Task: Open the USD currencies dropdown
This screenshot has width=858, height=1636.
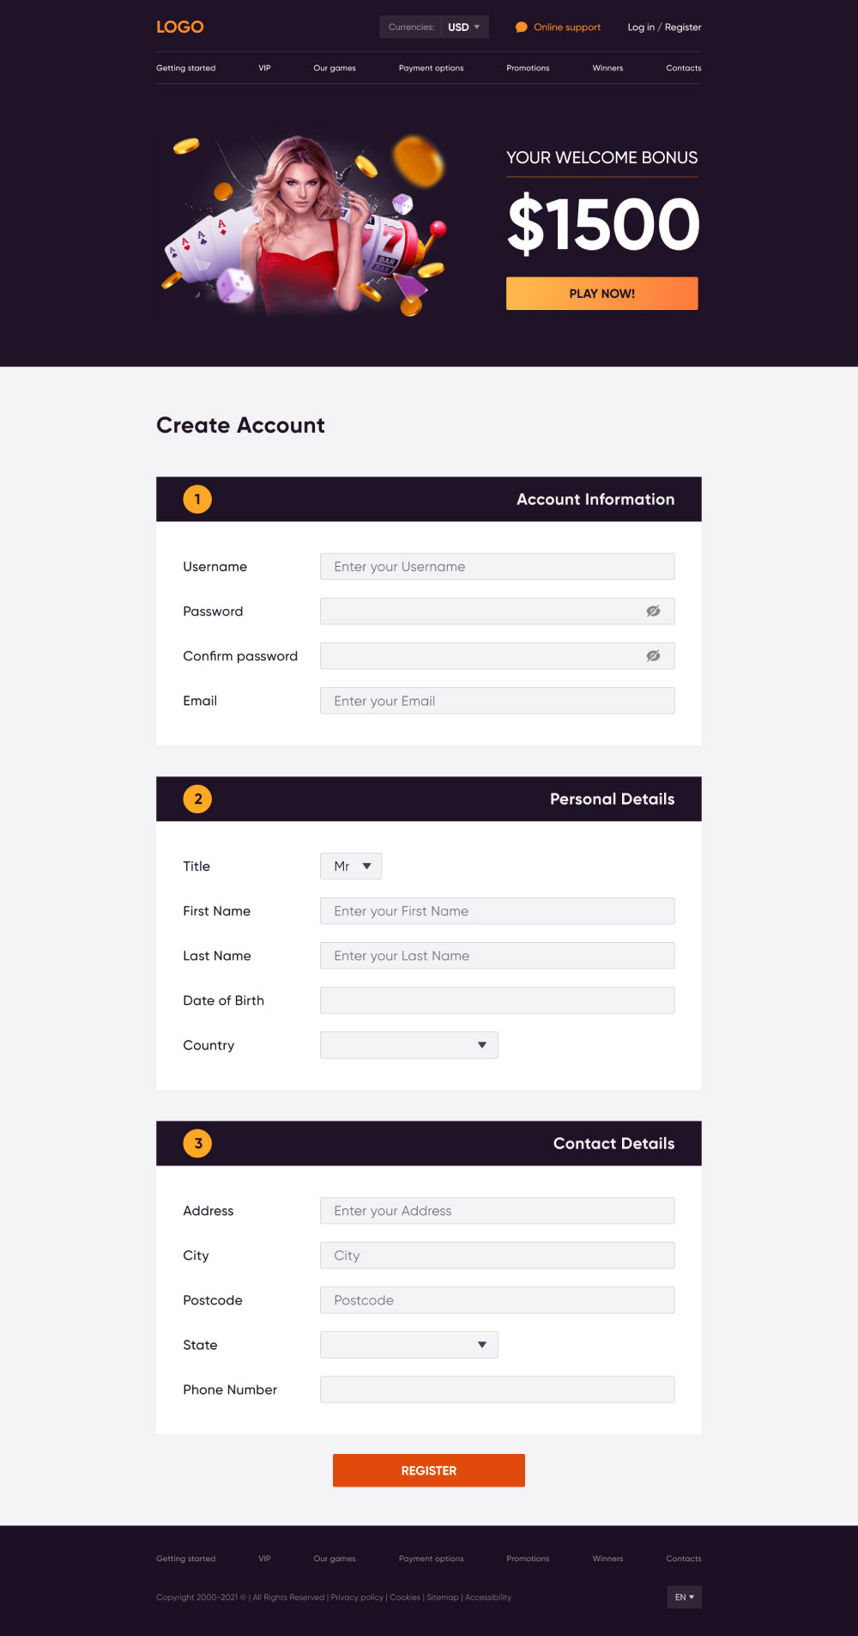Action: [x=464, y=27]
